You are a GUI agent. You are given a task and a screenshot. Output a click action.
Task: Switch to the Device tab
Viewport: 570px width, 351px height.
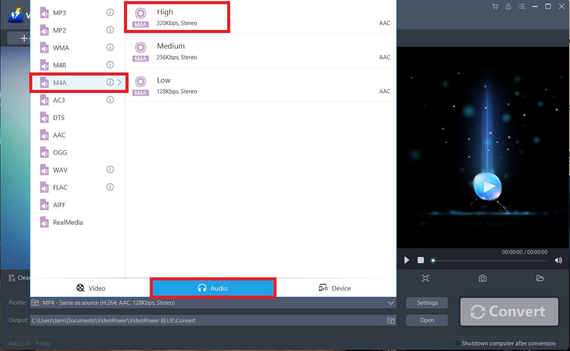(x=334, y=288)
